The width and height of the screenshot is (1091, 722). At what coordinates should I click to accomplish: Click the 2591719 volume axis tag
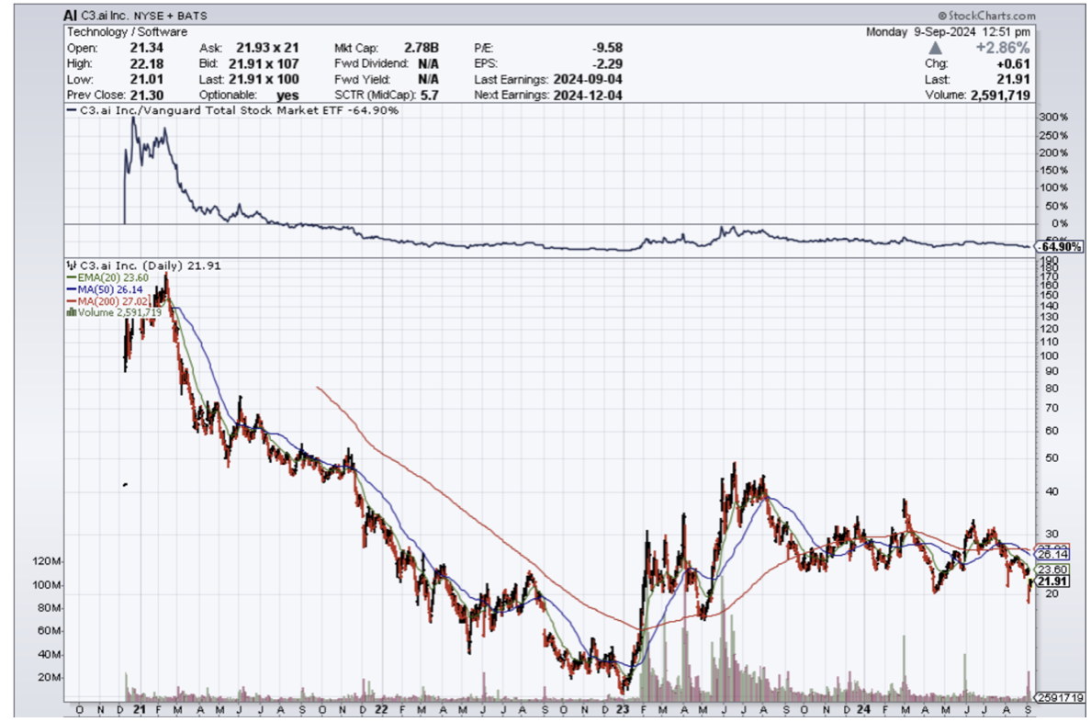click(1061, 696)
